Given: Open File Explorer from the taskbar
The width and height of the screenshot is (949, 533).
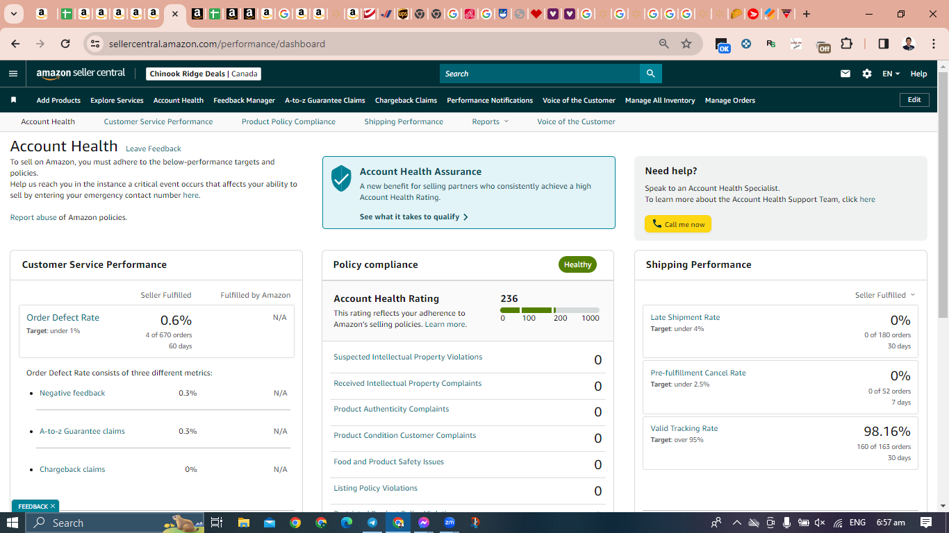Looking at the screenshot, I should tap(243, 523).
